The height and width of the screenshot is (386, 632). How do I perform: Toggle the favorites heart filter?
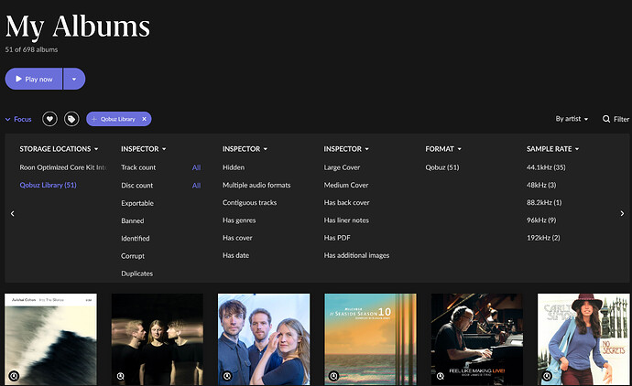click(x=50, y=119)
